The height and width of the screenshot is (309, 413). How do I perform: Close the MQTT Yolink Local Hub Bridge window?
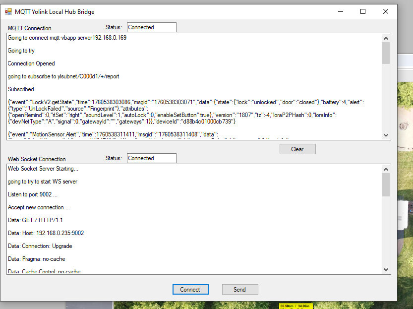386,11
